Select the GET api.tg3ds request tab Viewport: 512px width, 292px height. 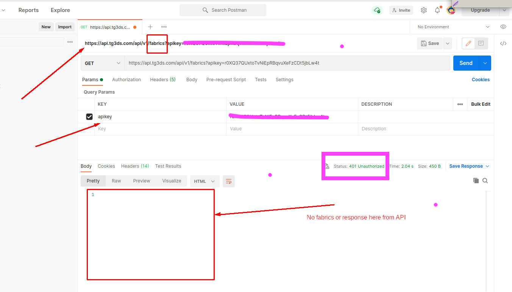pyautogui.click(x=110, y=27)
